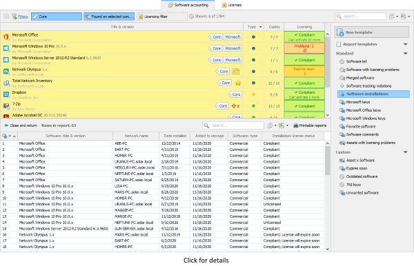Switch to the Licenses tab
This screenshot has width=414, height=266.
coord(232,5)
